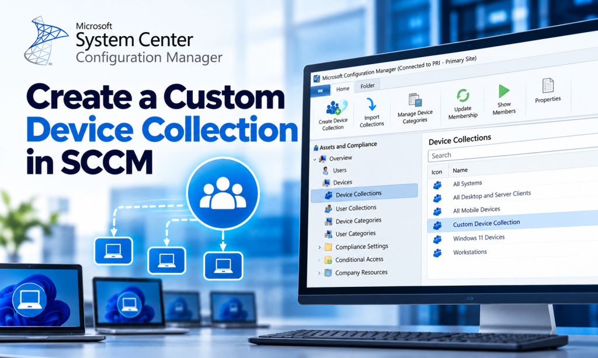Select the Overview label in the tree

click(340, 158)
